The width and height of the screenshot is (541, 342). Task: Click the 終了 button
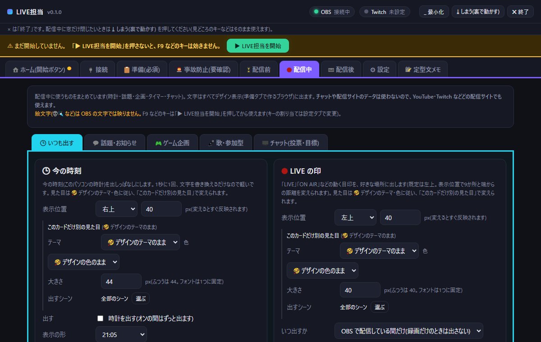(x=520, y=12)
